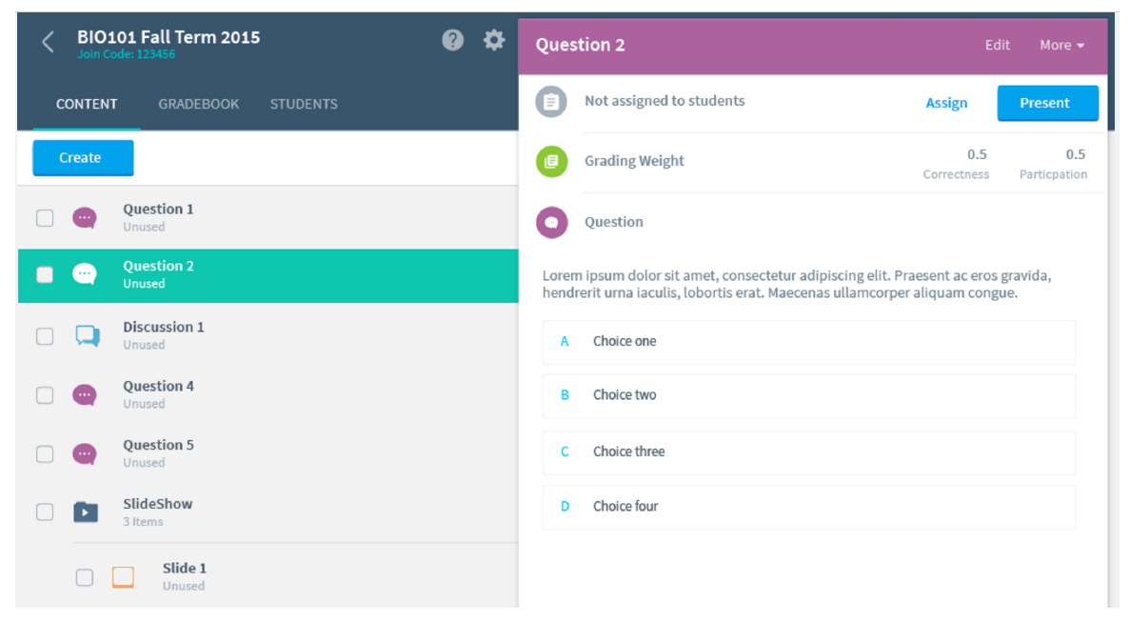Screen dimensions: 1130x622
Task: Select answer Choice three
Action: [x=808, y=451]
